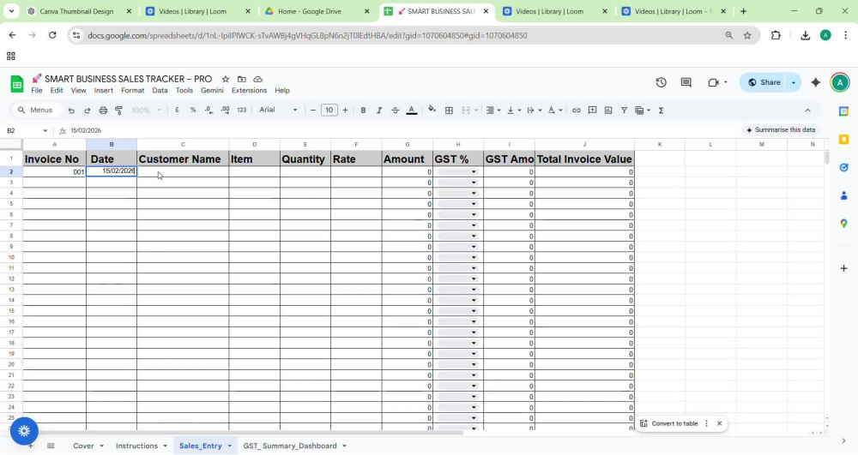Image resolution: width=858 pixels, height=455 pixels.
Task: Open Contacts side panel icon
Action: pos(843,195)
